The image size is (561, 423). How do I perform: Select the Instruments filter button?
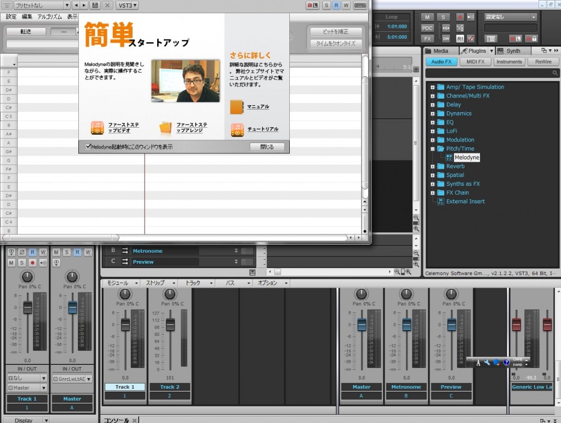pyautogui.click(x=509, y=61)
